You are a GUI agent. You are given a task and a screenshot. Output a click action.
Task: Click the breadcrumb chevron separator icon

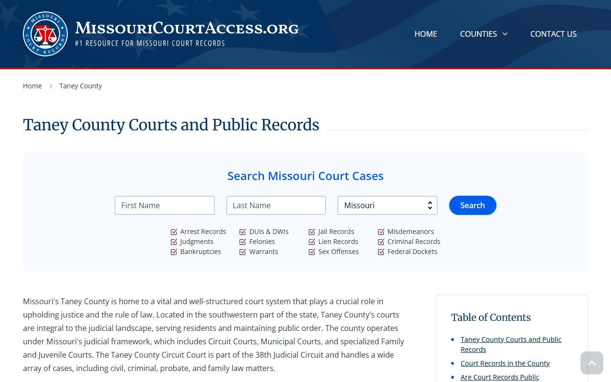51,86
